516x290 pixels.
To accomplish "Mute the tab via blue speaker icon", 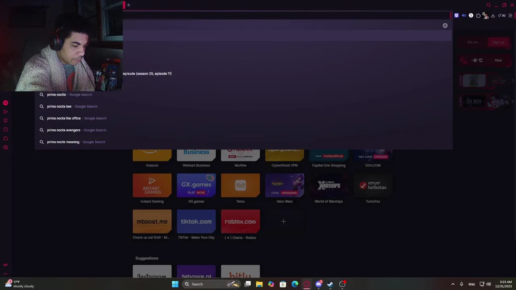I will [464, 15].
